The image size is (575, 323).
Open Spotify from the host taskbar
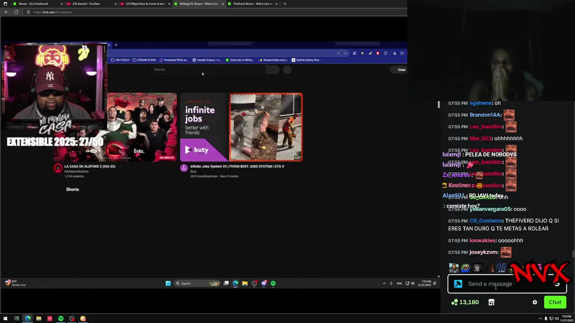click(x=61, y=319)
